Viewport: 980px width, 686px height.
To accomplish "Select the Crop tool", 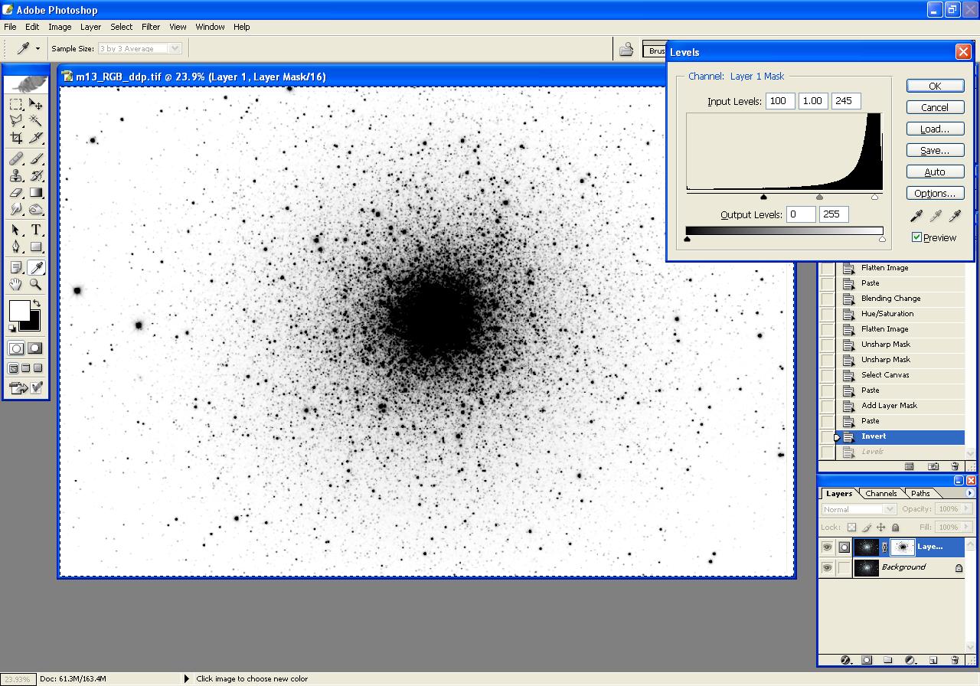I will 16,138.
